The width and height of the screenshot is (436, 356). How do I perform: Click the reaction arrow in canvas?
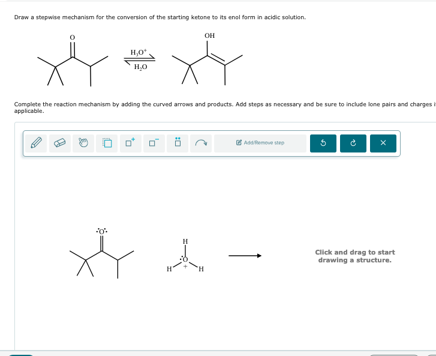[x=245, y=256]
